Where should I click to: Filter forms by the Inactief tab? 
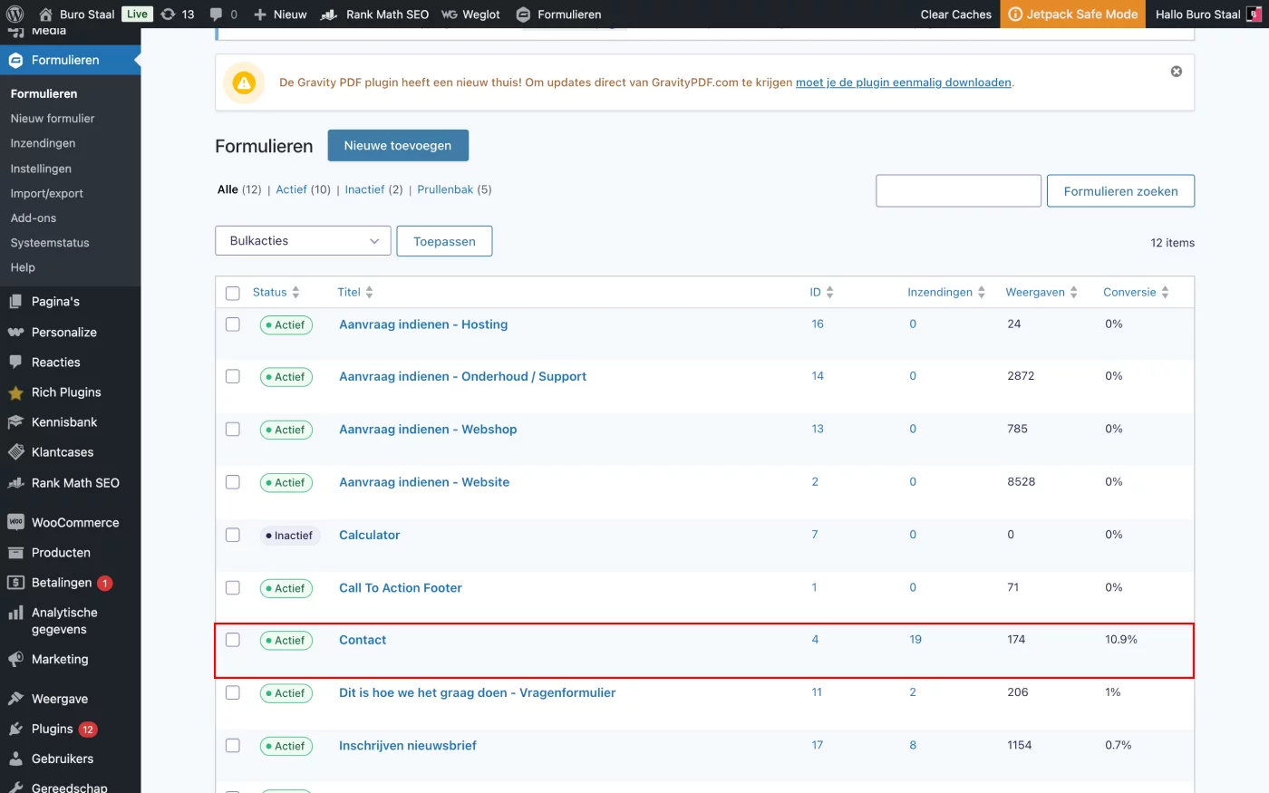(x=364, y=189)
